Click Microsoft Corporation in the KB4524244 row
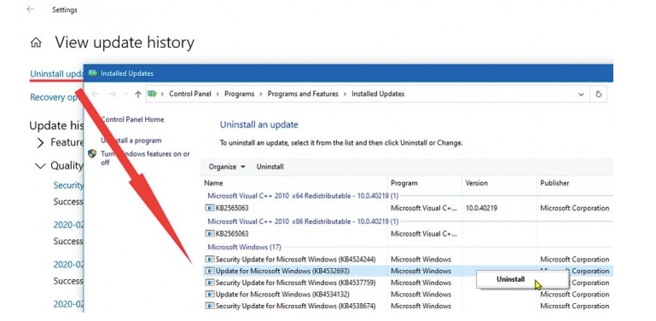The height and width of the screenshot is (321, 656). [x=574, y=259]
